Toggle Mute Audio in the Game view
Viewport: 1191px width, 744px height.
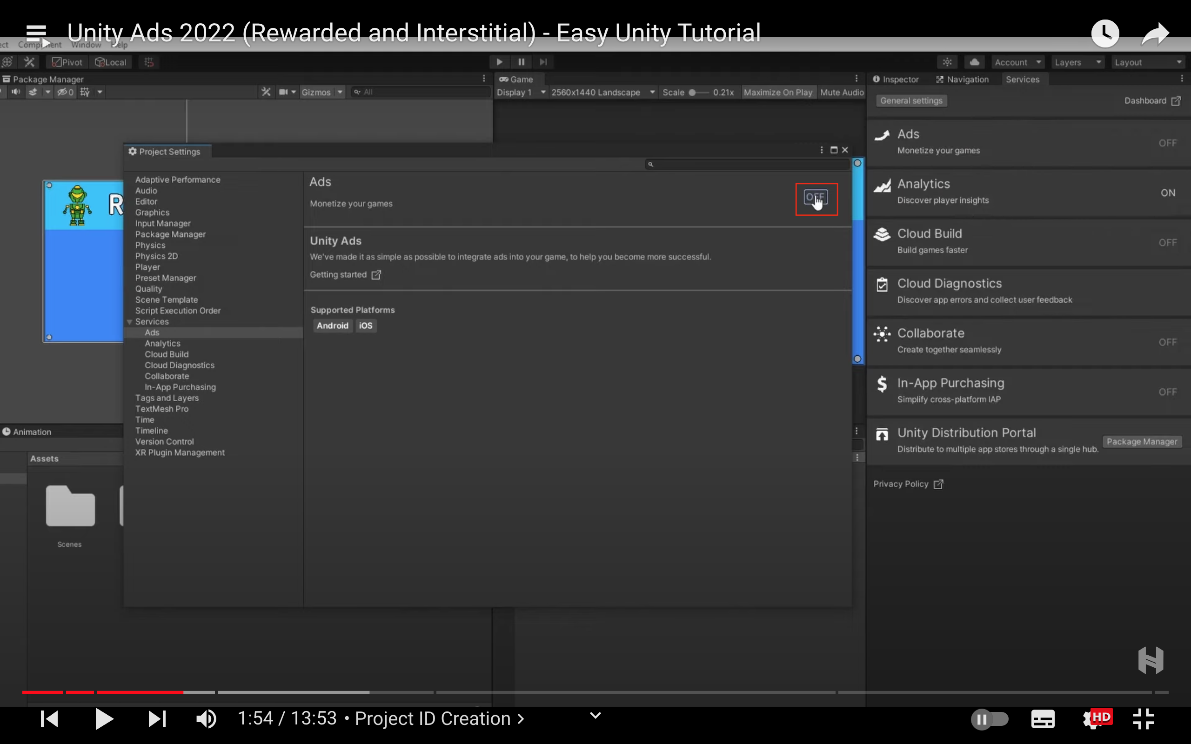(842, 93)
